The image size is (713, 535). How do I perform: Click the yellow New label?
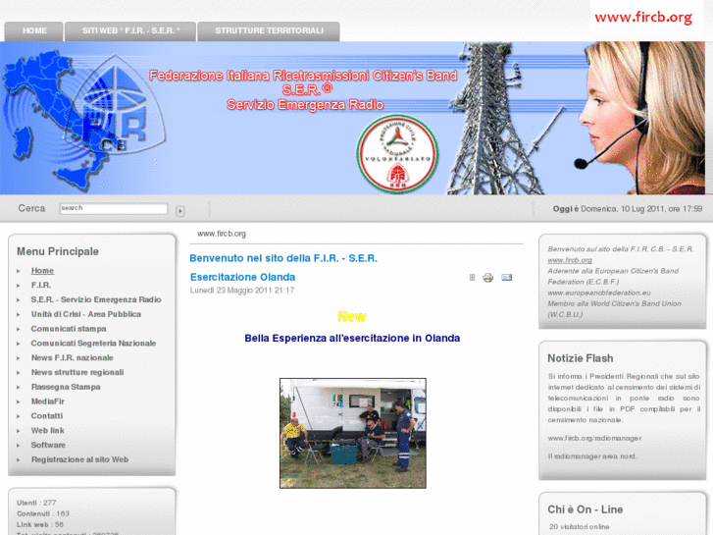point(352,316)
